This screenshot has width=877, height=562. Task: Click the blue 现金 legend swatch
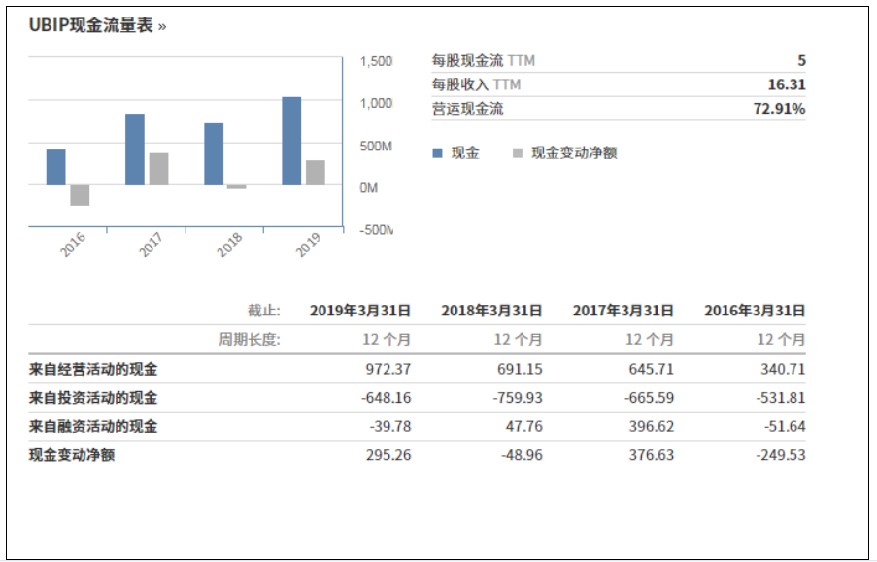(x=437, y=153)
